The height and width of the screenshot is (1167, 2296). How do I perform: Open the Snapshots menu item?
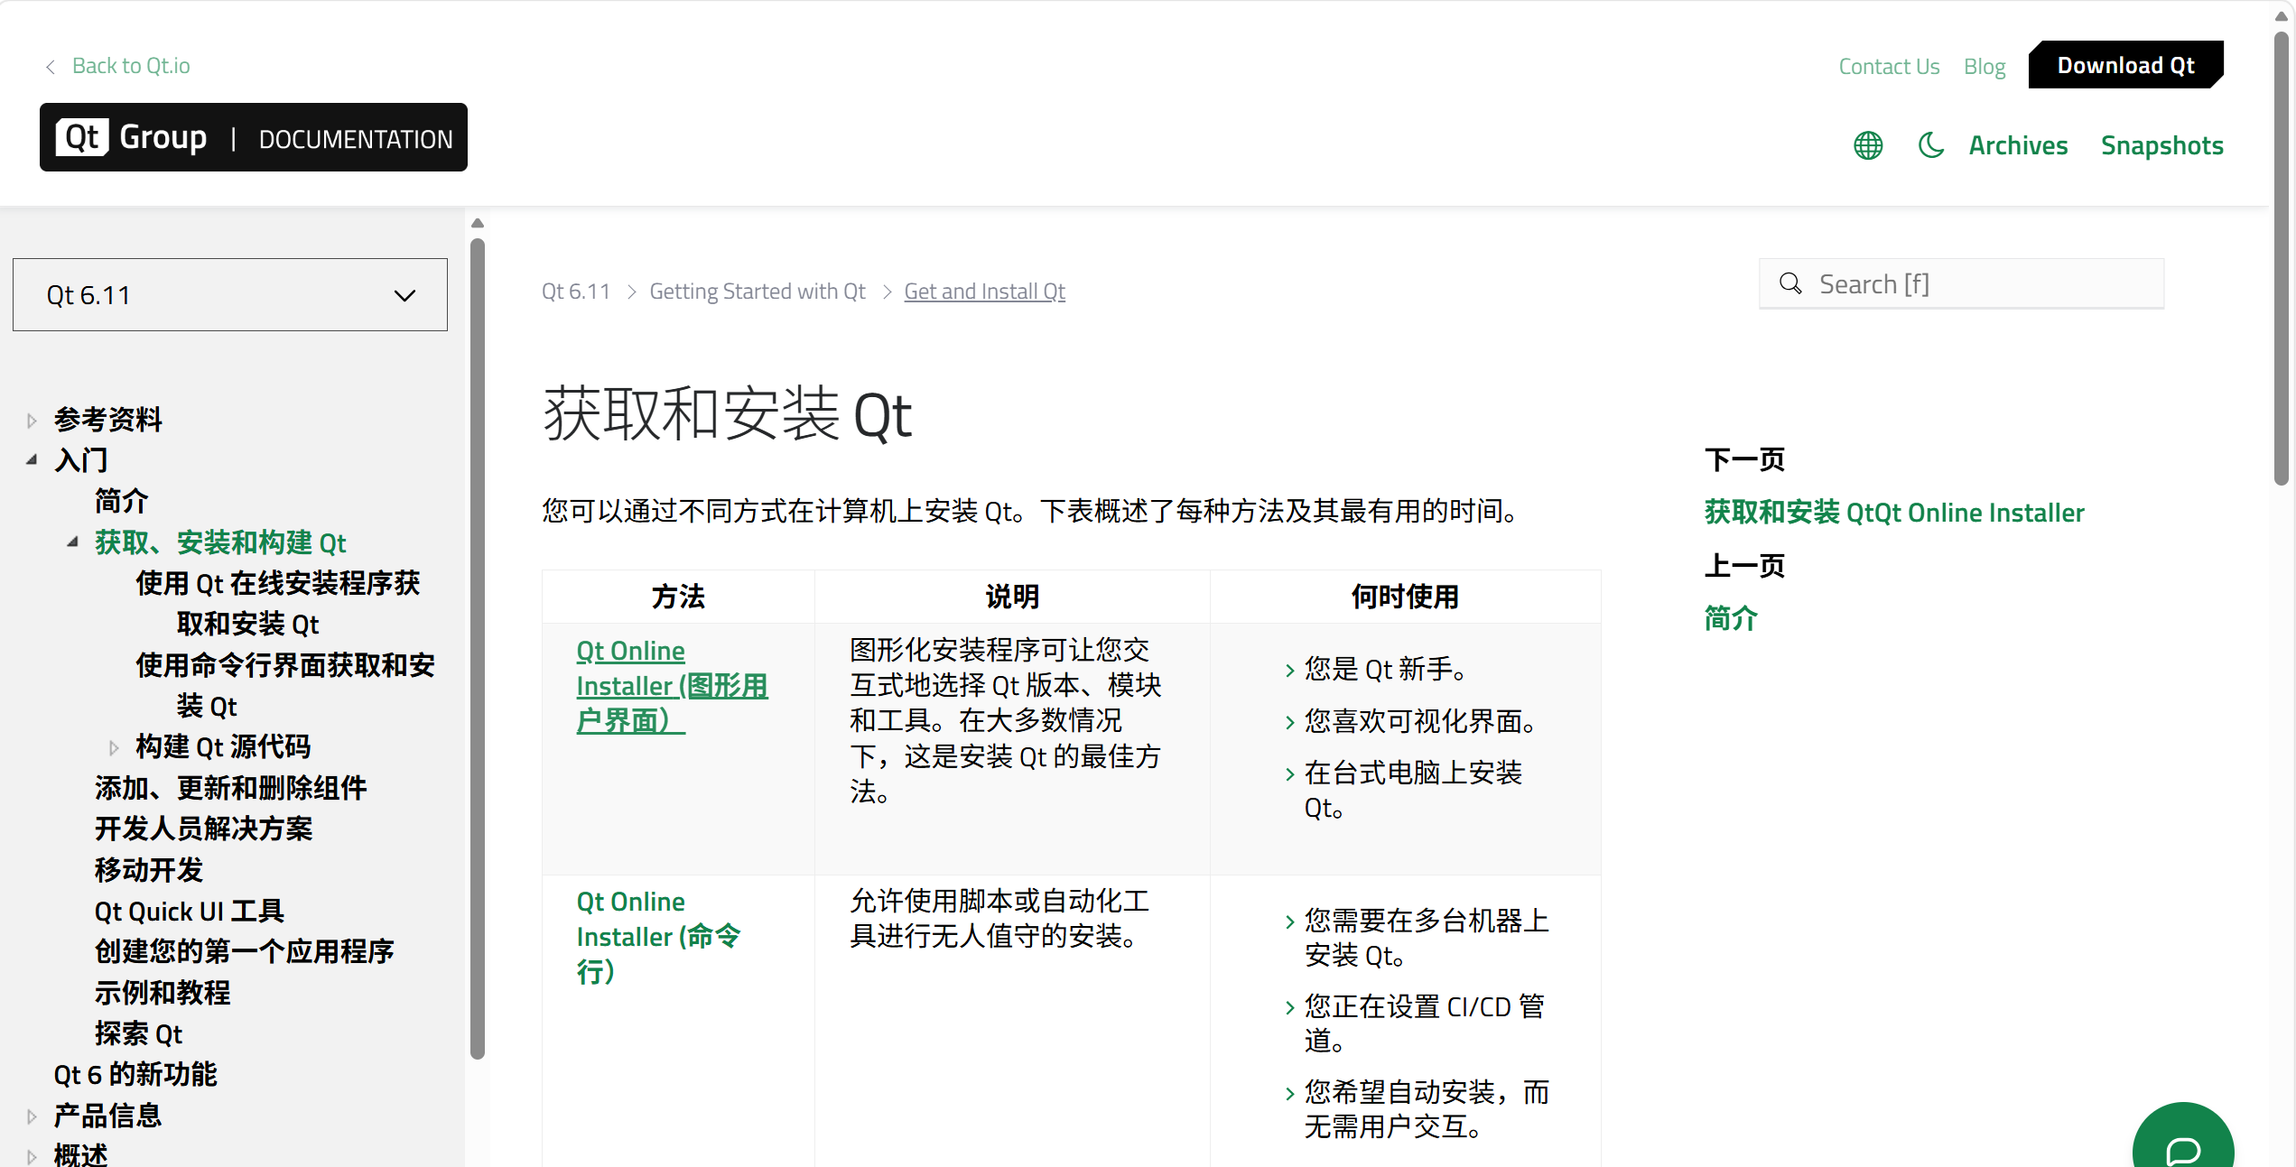pos(2161,145)
